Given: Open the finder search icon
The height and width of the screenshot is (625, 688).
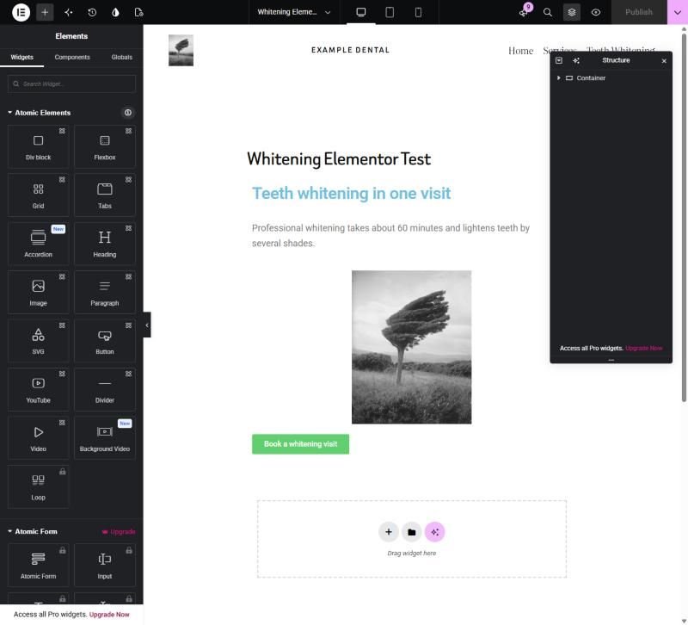Looking at the screenshot, I should click(548, 12).
